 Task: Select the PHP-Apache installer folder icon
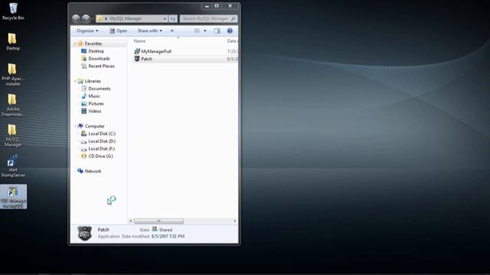click(x=13, y=75)
